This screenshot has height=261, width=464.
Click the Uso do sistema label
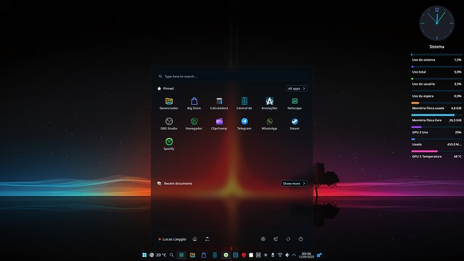point(424,60)
